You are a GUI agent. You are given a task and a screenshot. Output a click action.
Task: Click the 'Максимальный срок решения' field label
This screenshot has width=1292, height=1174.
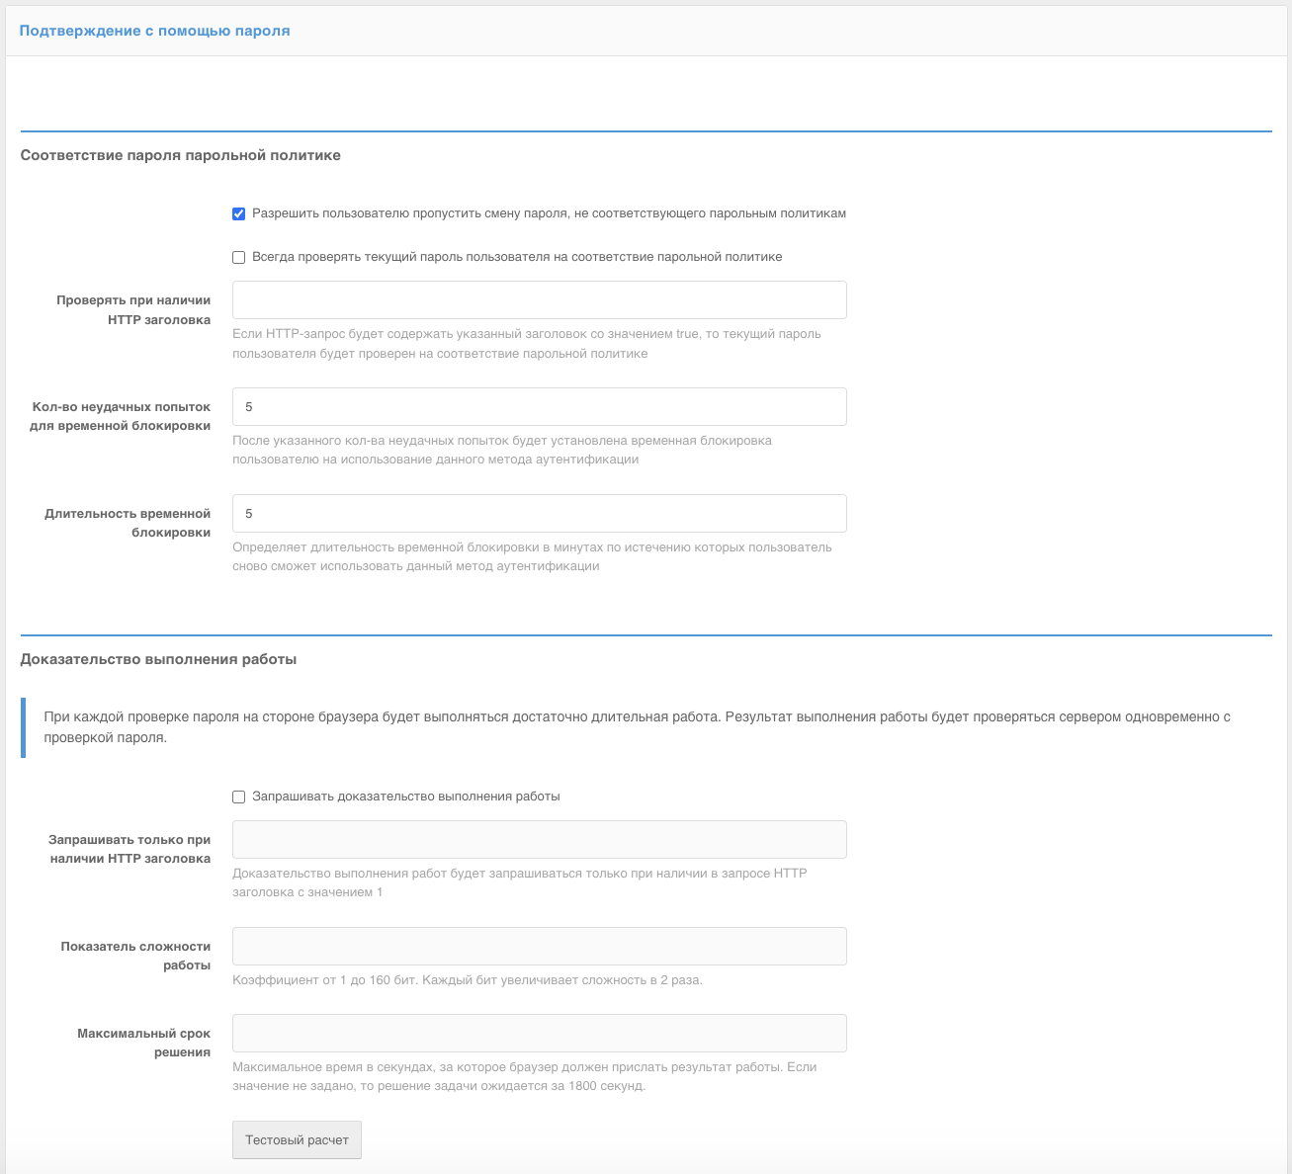click(144, 1043)
